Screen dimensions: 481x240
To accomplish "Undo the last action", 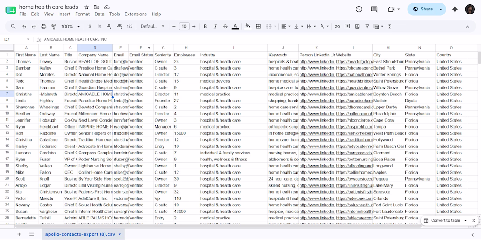I will (24, 27).
